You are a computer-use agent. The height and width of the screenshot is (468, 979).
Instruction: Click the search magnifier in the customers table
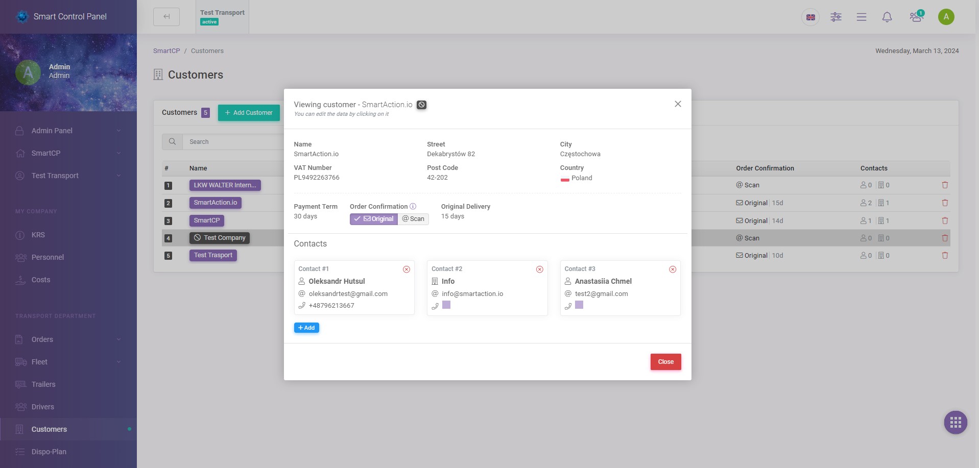(x=172, y=141)
